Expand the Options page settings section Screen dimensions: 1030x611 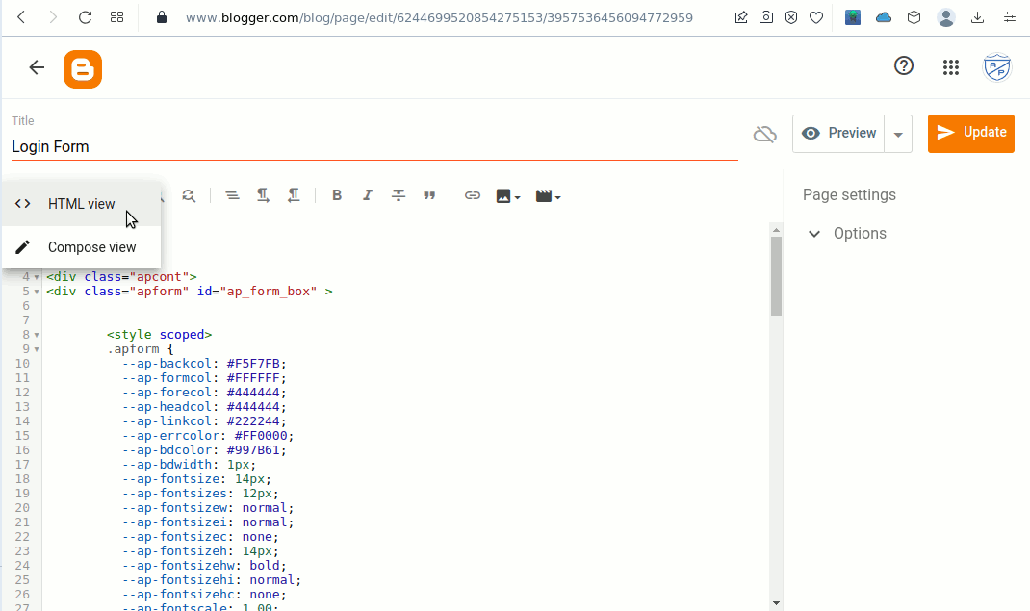(x=847, y=234)
